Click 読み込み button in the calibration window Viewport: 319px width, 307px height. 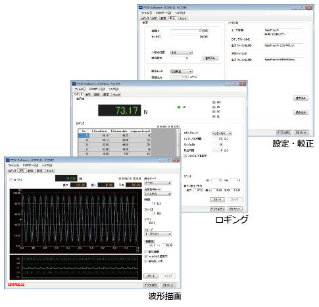pos(301,112)
